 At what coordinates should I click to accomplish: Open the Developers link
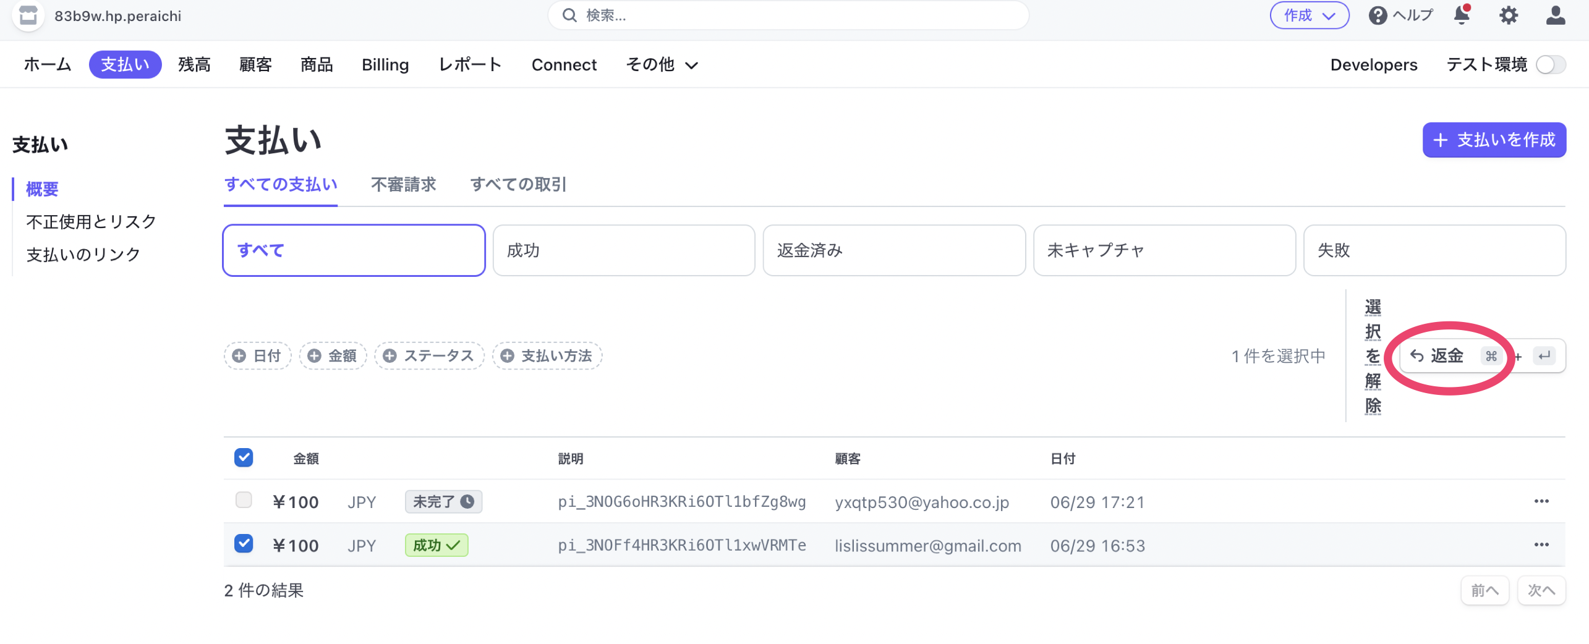(1373, 65)
